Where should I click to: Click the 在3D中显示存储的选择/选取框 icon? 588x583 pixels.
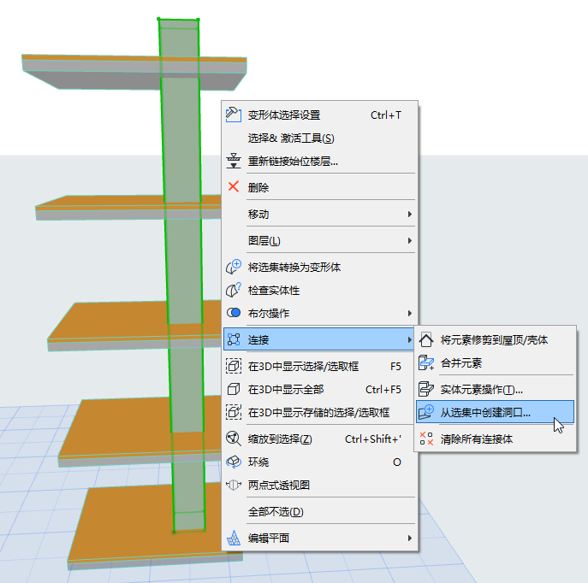click(x=234, y=412)
